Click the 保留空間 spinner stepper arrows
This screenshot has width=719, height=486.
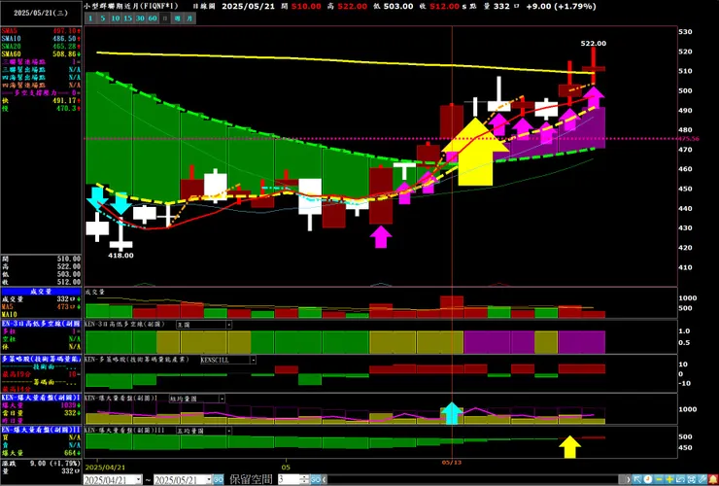[x=304, y=479]
